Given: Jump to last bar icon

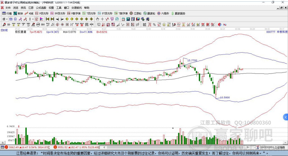Looking at the screenshot, I should pos(52,19).
